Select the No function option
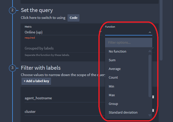The height and width of the screenshot is (122, 173). pyautogui.click(x=117, y=52)
